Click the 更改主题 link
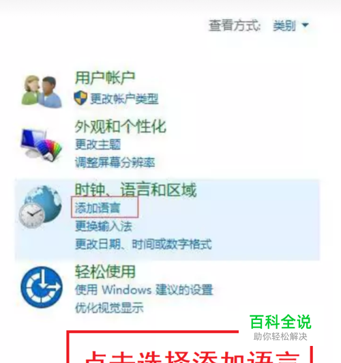 (x=98, y=145)
